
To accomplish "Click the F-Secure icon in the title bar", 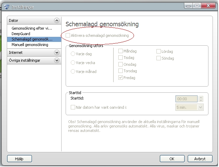I will 7,7.
